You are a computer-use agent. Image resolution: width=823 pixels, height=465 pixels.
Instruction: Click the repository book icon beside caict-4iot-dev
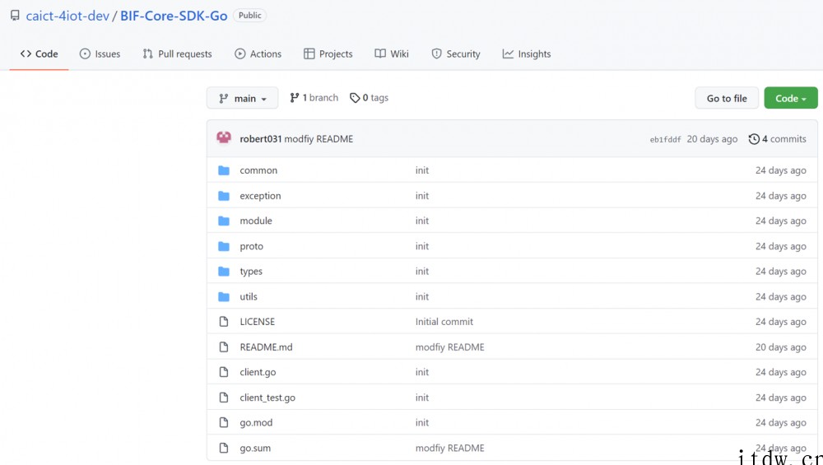(x=15, y=15)
